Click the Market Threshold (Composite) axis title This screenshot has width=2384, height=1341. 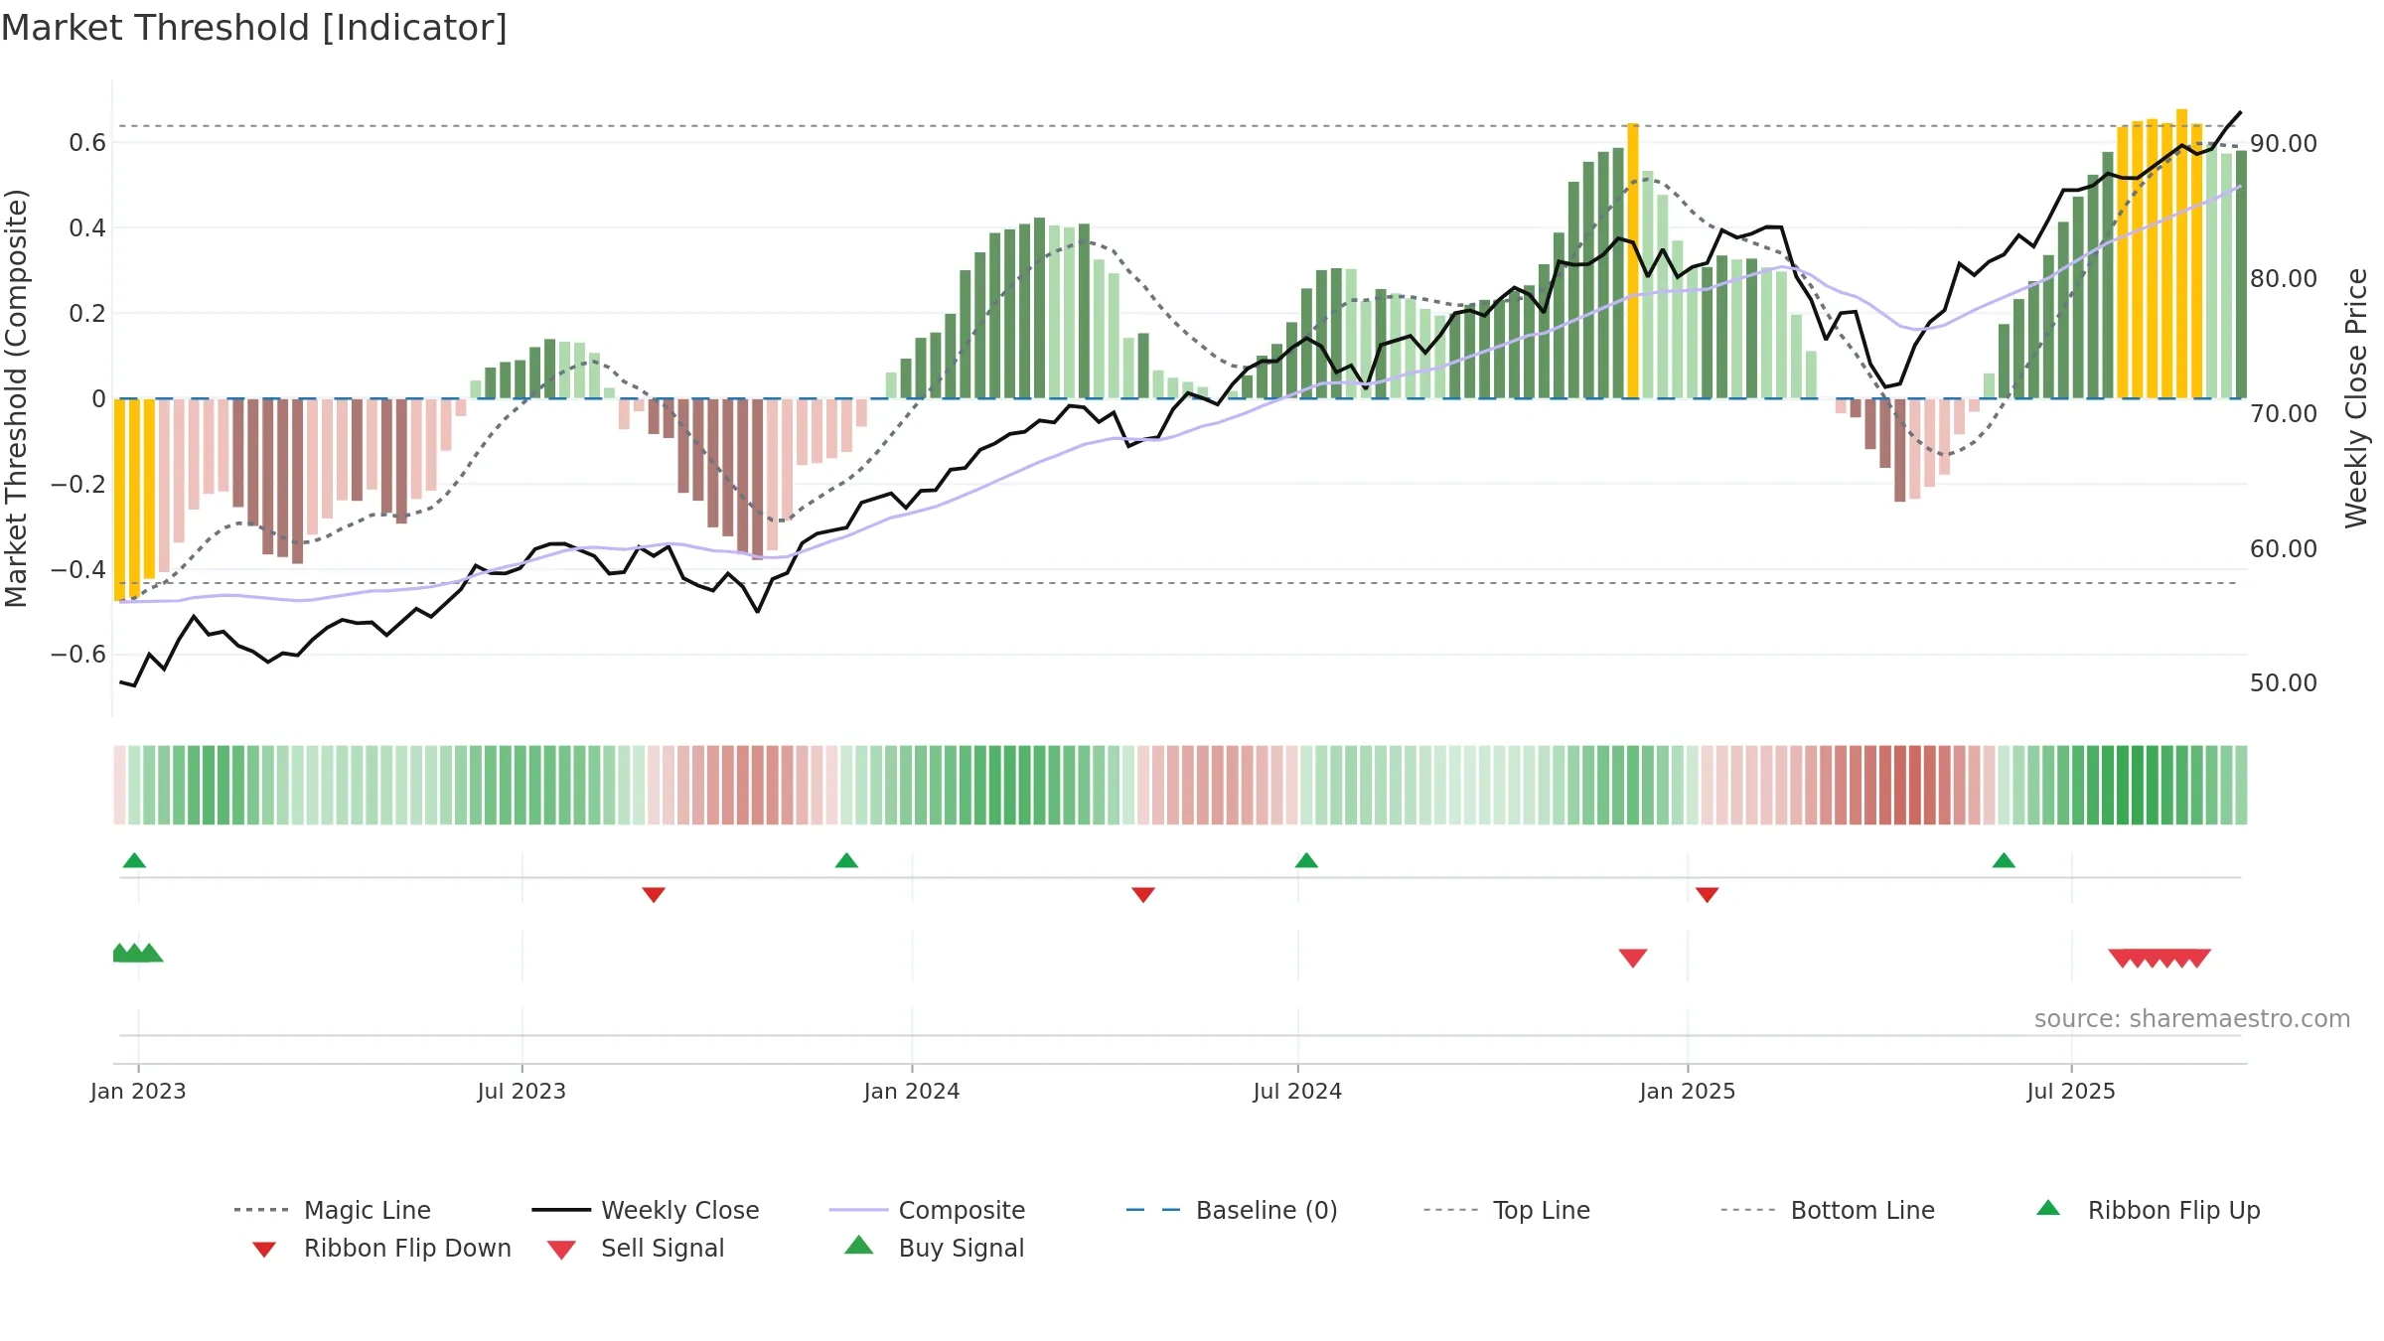coord(16,397)
